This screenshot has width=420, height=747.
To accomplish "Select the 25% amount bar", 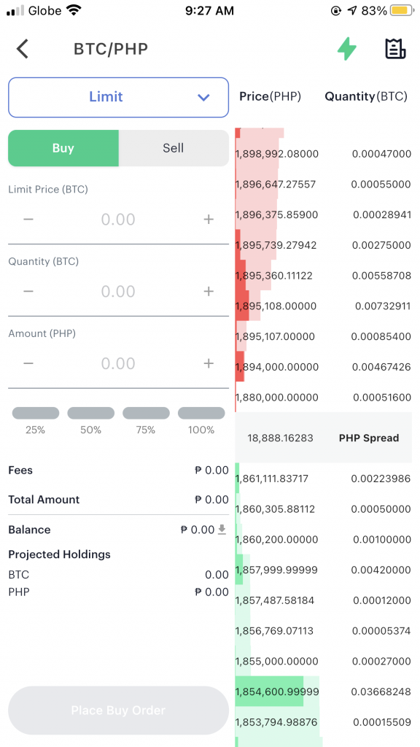I will point(36,413).
